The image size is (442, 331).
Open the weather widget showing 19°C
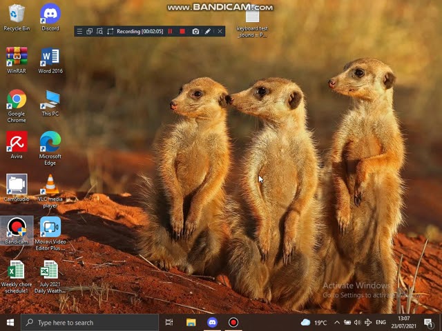[x=314, y=323]
